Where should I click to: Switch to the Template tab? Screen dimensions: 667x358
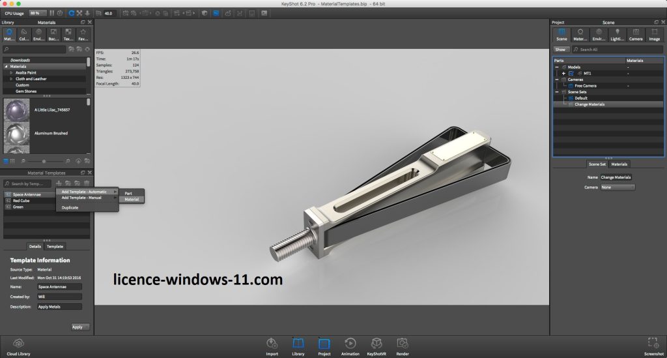click(x=55, y=246)
